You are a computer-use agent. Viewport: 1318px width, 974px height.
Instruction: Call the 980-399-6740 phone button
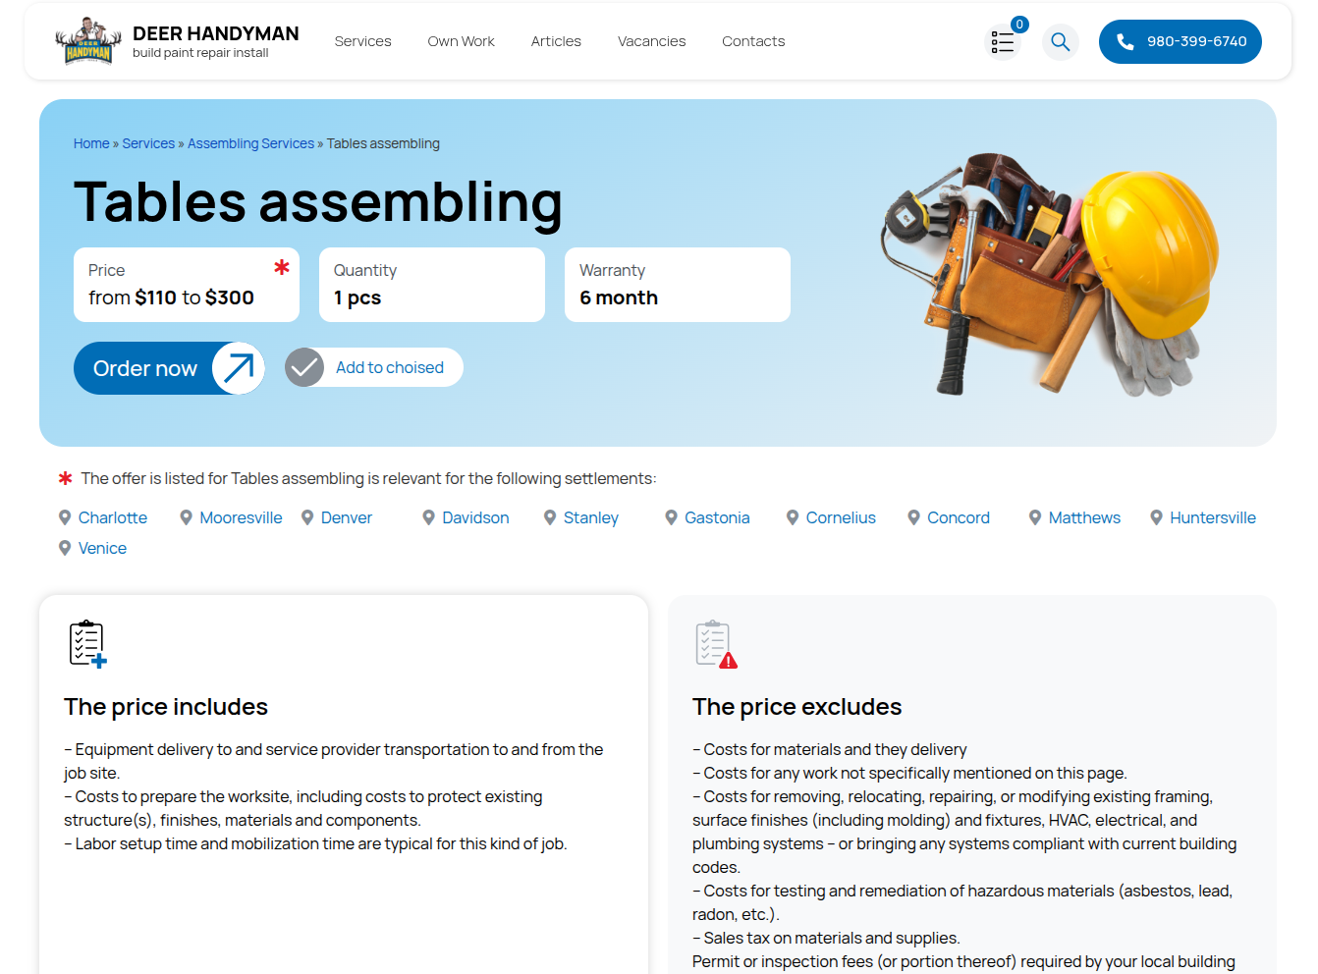[x=1180, y=41]
